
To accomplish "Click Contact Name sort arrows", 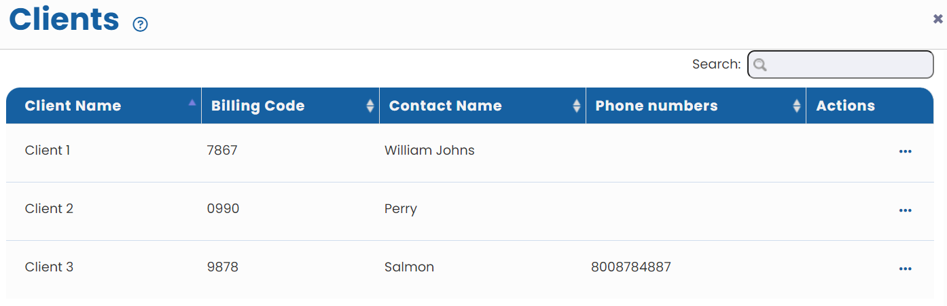I will (x=577, y=106).
